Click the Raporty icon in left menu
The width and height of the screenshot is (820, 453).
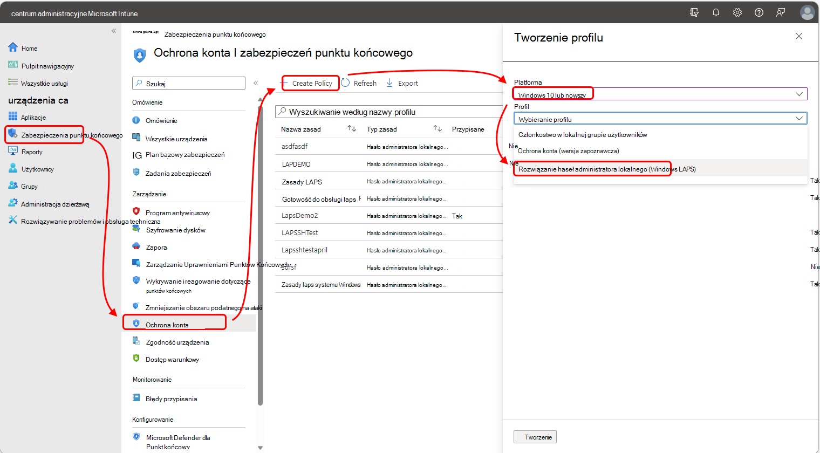pyautogui.click(x=13, y=152)
